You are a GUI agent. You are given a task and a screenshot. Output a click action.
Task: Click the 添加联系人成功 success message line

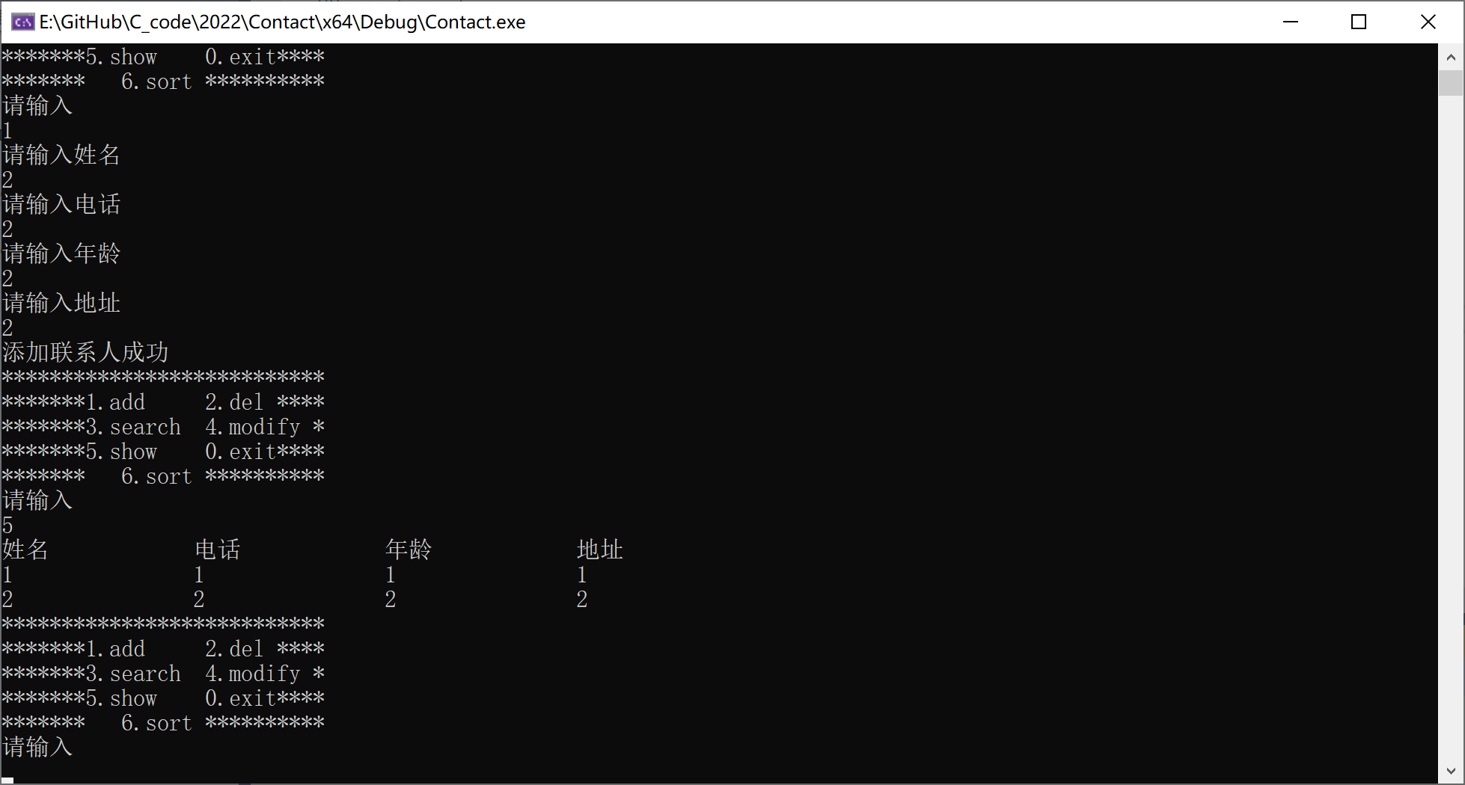pyautogui.click(x=85, y=351)
